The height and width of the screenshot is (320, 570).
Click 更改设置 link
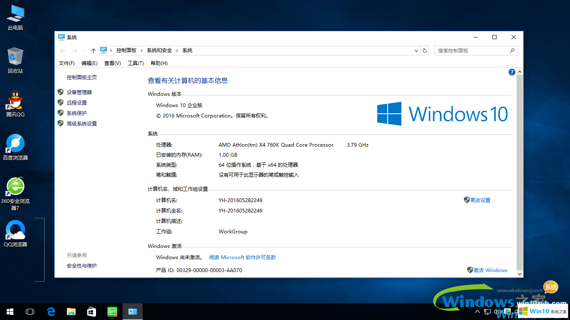click(x=480, y=200)
